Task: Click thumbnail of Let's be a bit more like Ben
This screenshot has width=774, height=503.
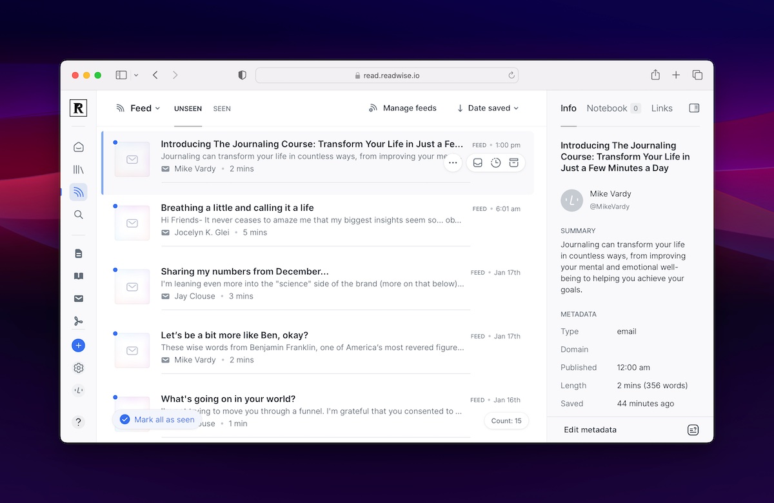Action: coord(132,351)
